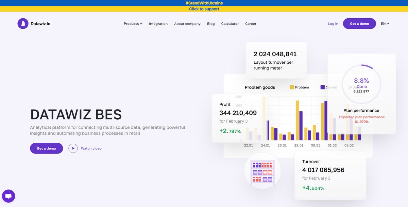Screen dimensions: 408x207
Task: Open the live chat bubble icon
Action: tap(8, 196)
